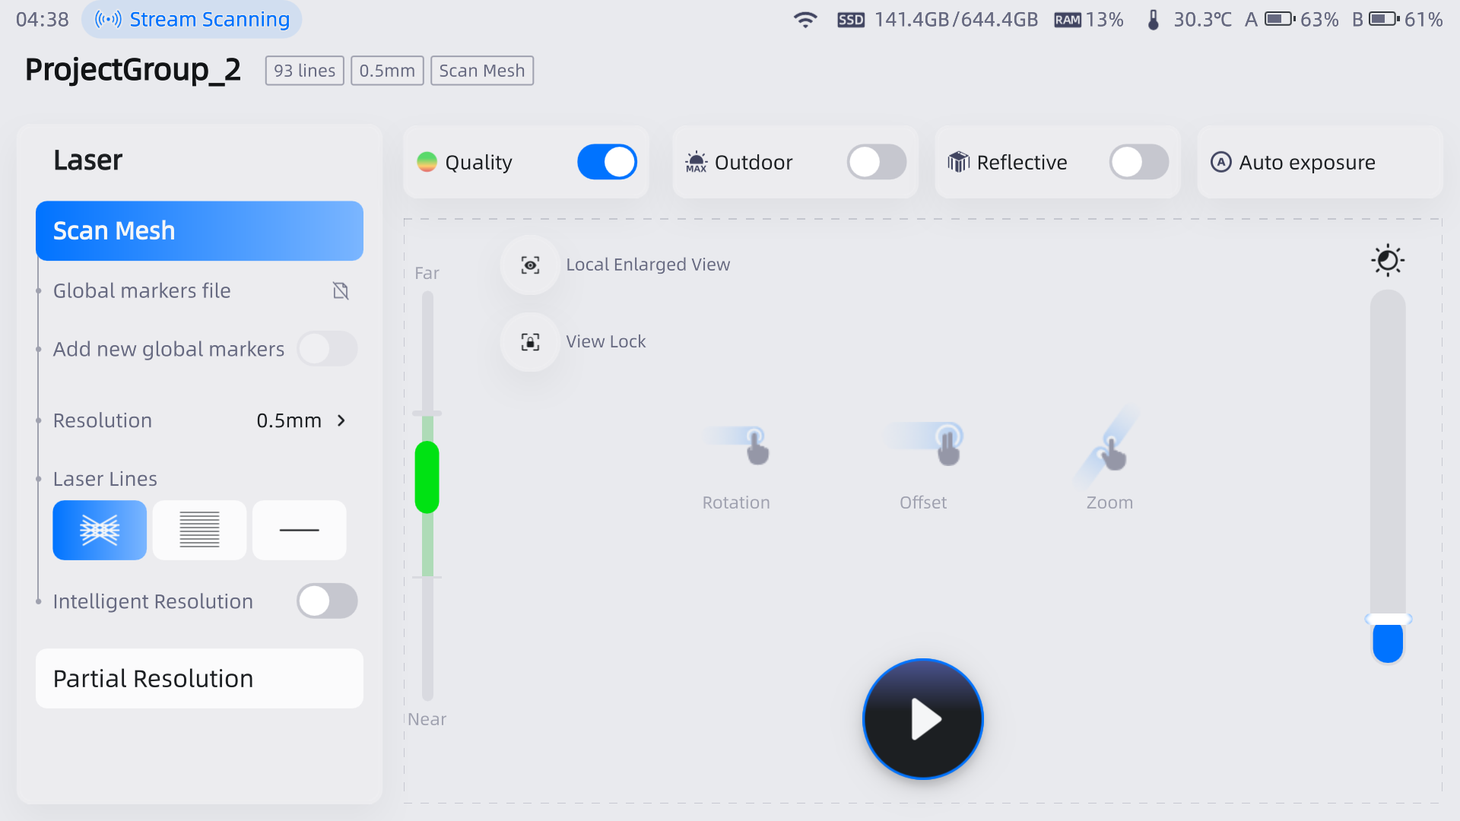Turn on the Reflective toggle

[1138, 162]
